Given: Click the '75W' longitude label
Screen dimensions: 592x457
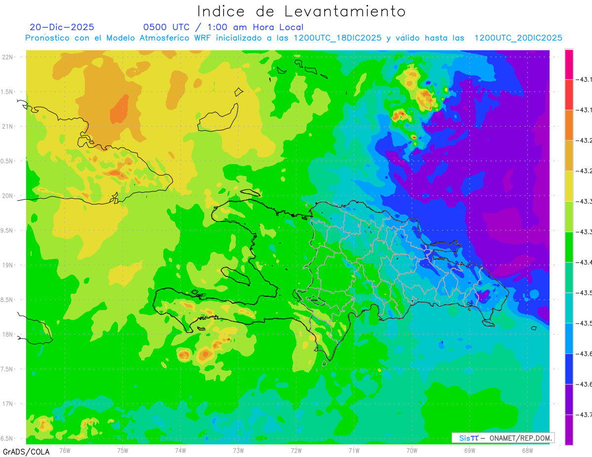Looking at the screenshot, I should (123, 451).
